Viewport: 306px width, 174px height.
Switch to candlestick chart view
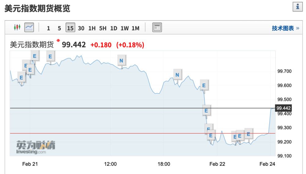[17, 27]
